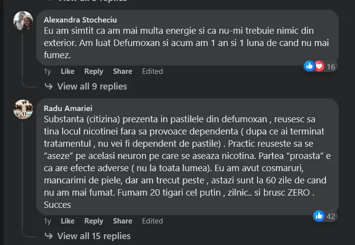View edit history of Alexandra's comment
Viewport: 355px width, 245px height.
tap(152, 71)
